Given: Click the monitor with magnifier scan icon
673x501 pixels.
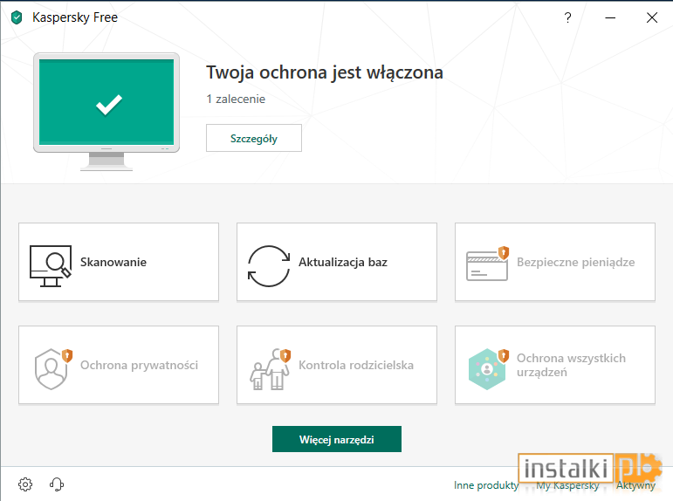Looking at the screenshot, I should [51, 266].
